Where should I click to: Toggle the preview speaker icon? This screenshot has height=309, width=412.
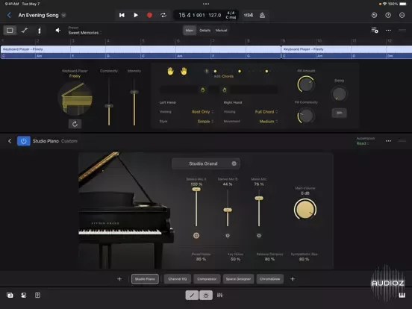pos(57,31)
